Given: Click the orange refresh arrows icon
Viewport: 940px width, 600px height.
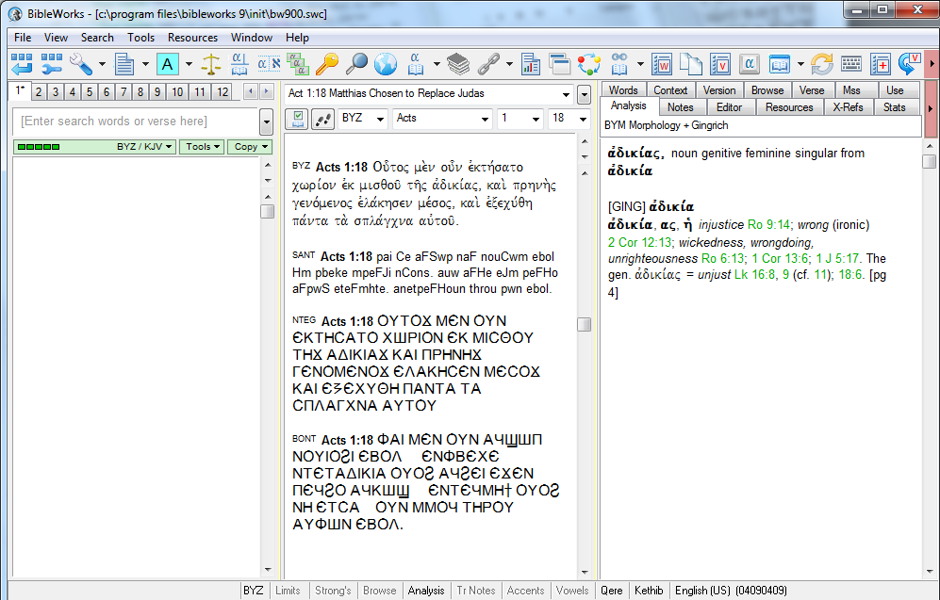Looking at the screenshot, I should coord(822,63).
